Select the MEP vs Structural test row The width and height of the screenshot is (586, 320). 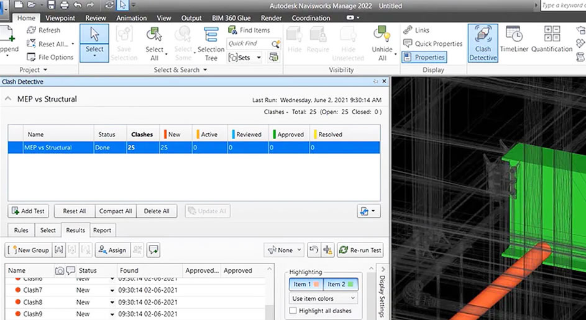point(194,148)
